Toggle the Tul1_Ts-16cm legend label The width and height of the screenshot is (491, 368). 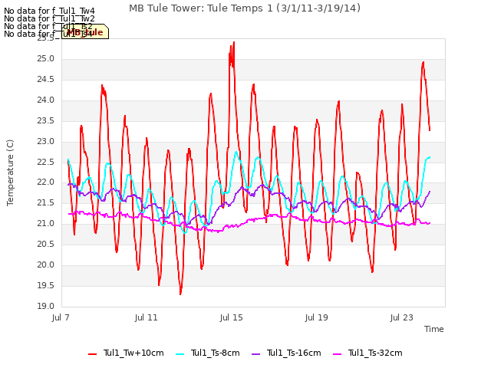pyautogui.click(x=294, y=353)
